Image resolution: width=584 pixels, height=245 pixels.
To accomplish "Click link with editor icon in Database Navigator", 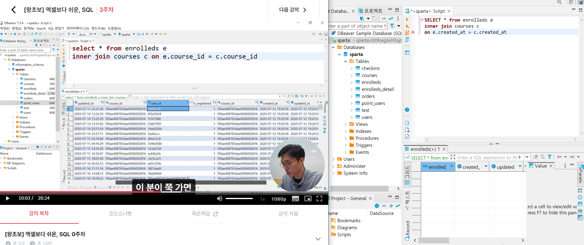I will pos(391,19).
